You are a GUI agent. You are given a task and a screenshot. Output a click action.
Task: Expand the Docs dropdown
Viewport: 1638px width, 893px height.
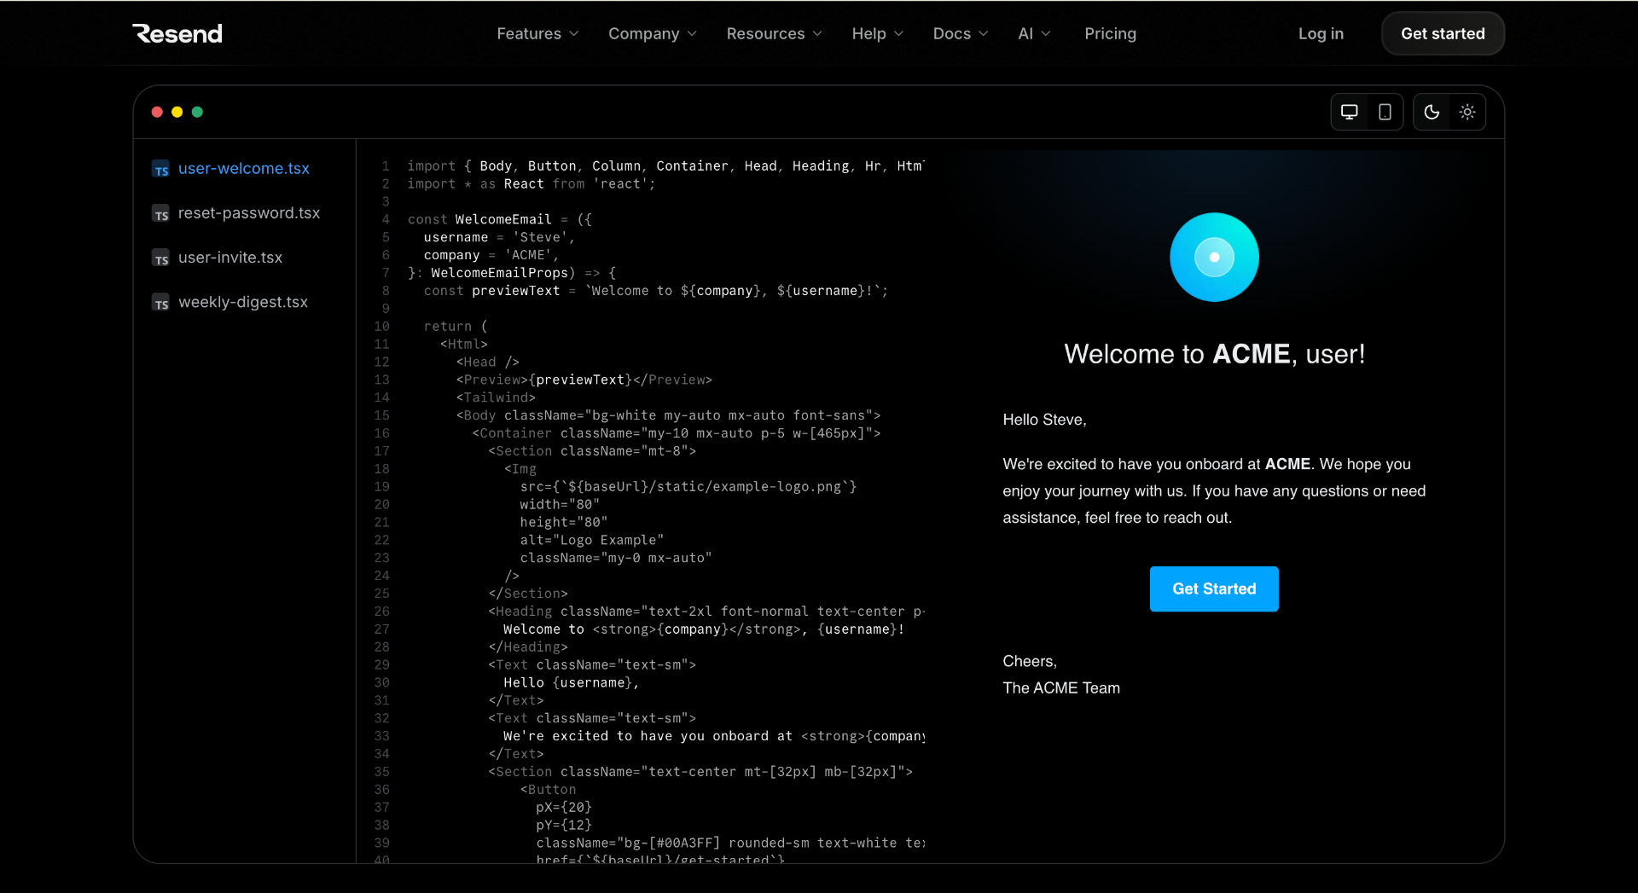coord(960,33)
